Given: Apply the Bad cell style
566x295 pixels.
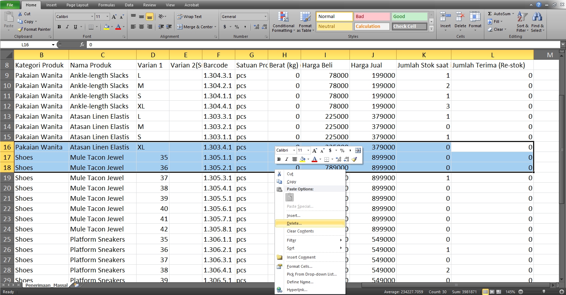Looking at the screenshot, I should [x=372, y=17].
